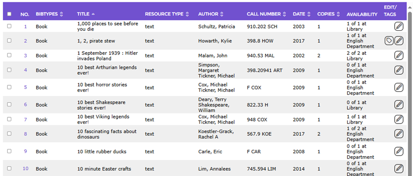Sort by Call Number column
This screenshot has height=176, width=416.
pyautogui.click(x=266, y=14)
